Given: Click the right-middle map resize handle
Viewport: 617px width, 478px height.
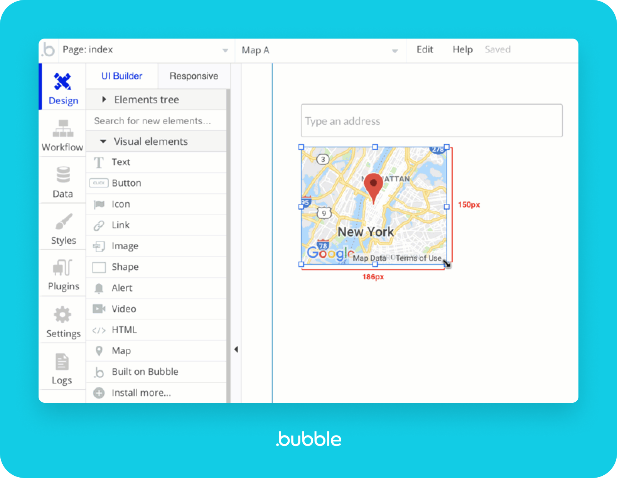Looking at the screenshot, I should [x=447, y=207].
